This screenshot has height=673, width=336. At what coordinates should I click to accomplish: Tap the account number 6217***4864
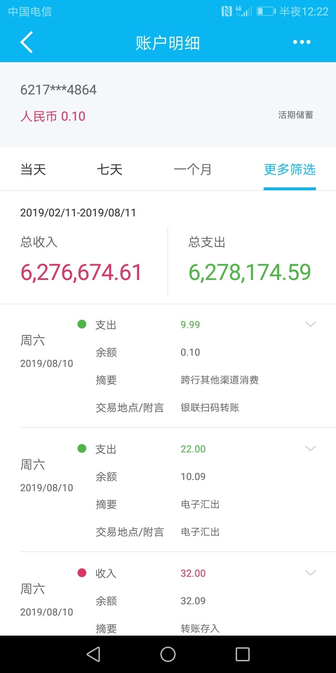[58, 90]
